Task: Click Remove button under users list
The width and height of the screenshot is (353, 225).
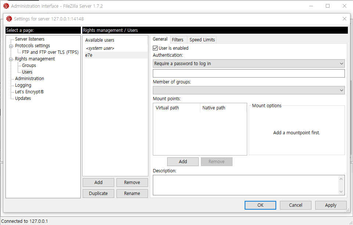Action: pos(132,183)
